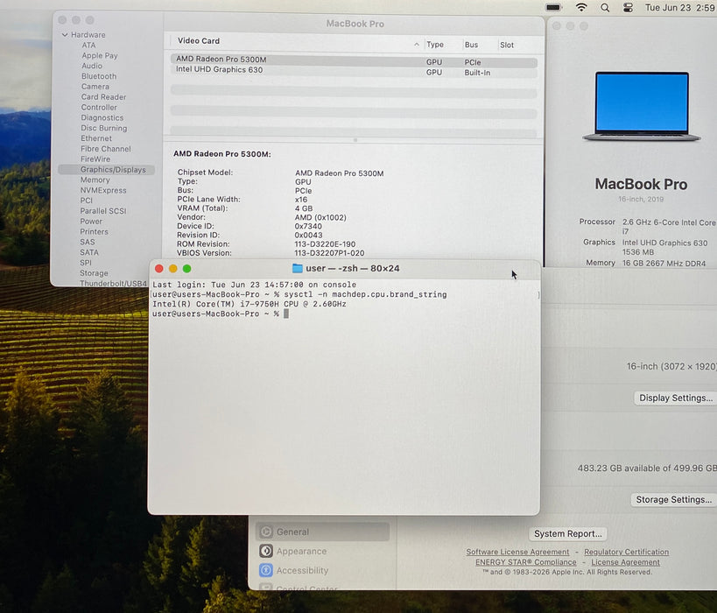Click the Device ID value 0x7340

coord(308,227)
